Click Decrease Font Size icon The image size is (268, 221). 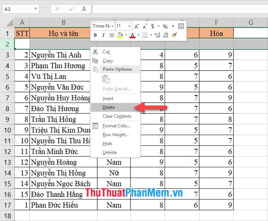click(145, 26)
